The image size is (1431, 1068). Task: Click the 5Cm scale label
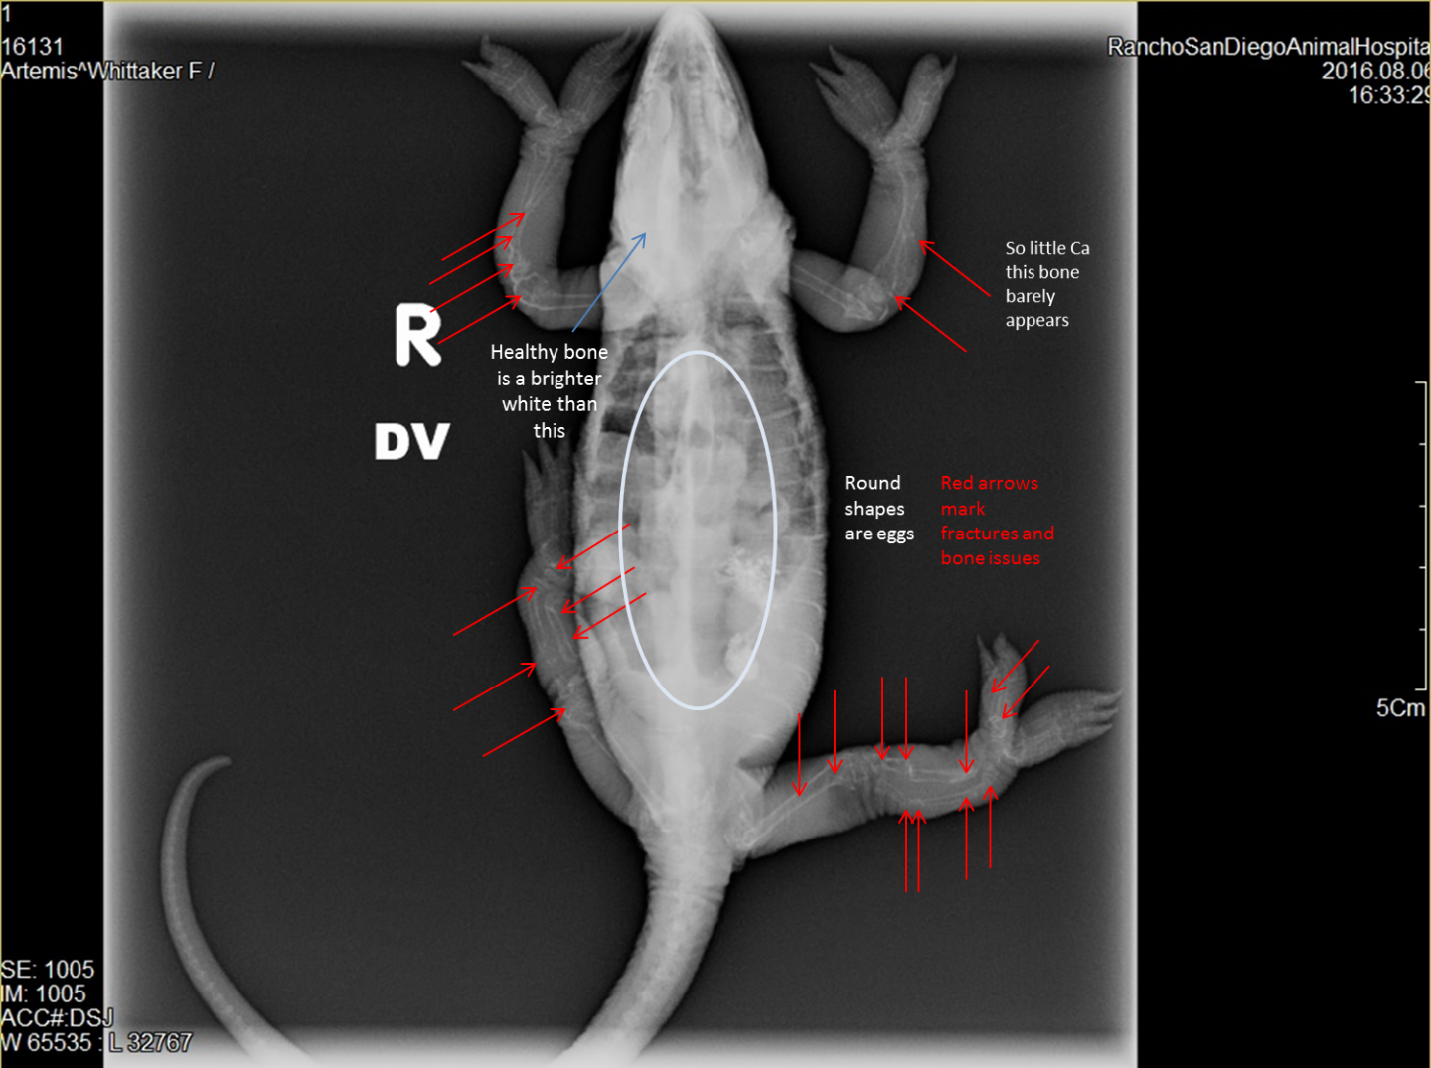pos(1401,708)
